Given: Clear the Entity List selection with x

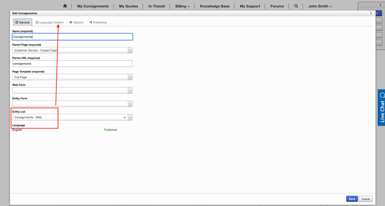Looking at the screenshot, I should 125,118.
